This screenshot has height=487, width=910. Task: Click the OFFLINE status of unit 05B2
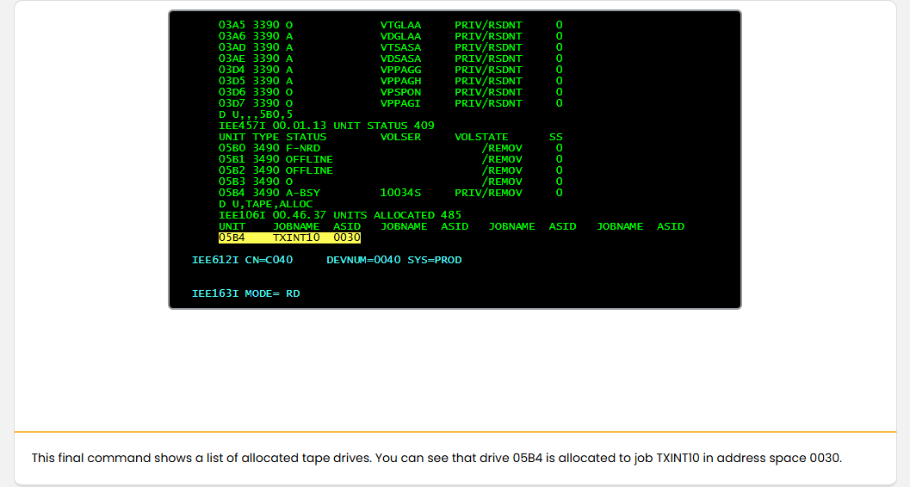[x=309, y=170]
